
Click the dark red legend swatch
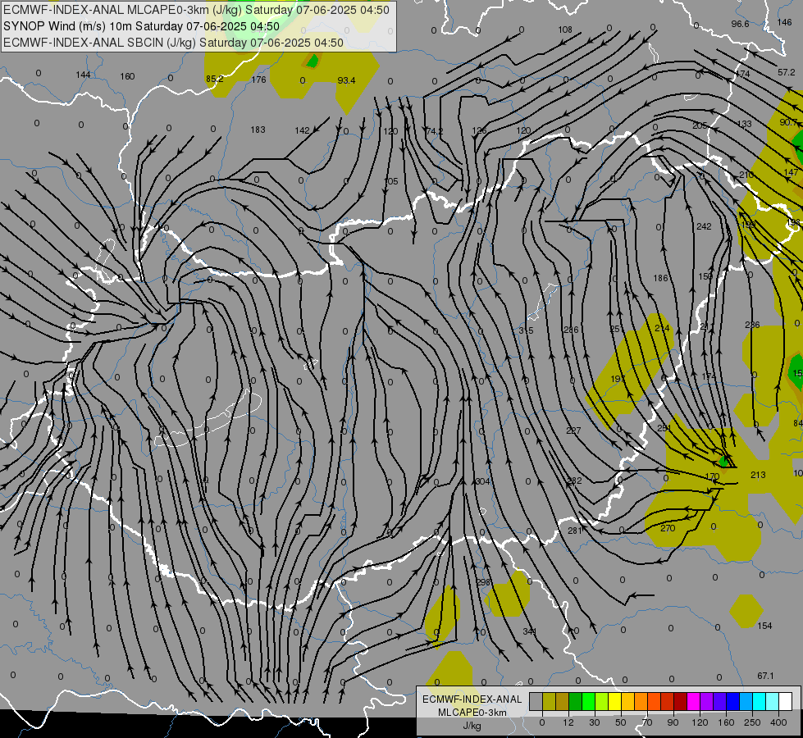(680, 701)
